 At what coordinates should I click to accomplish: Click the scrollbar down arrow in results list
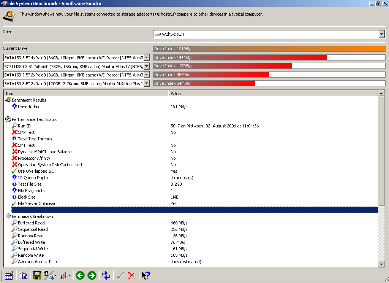point(381,264)
